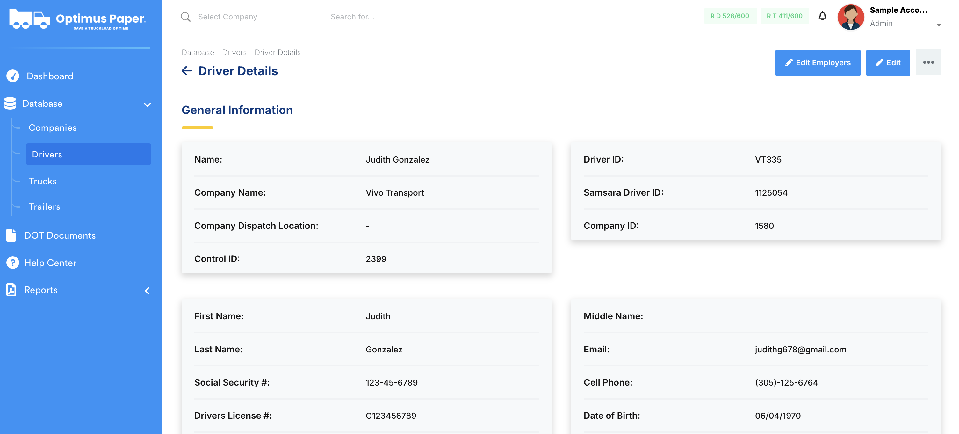
Task: Click the DOT Documents file icon
Action: (x=11, y=235)
